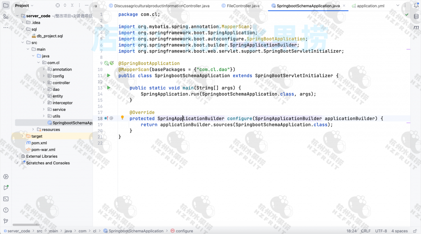Viewport: 421px width, 234px height.
Task: Expand the controller package folder
Action: [x=44, y=83]
